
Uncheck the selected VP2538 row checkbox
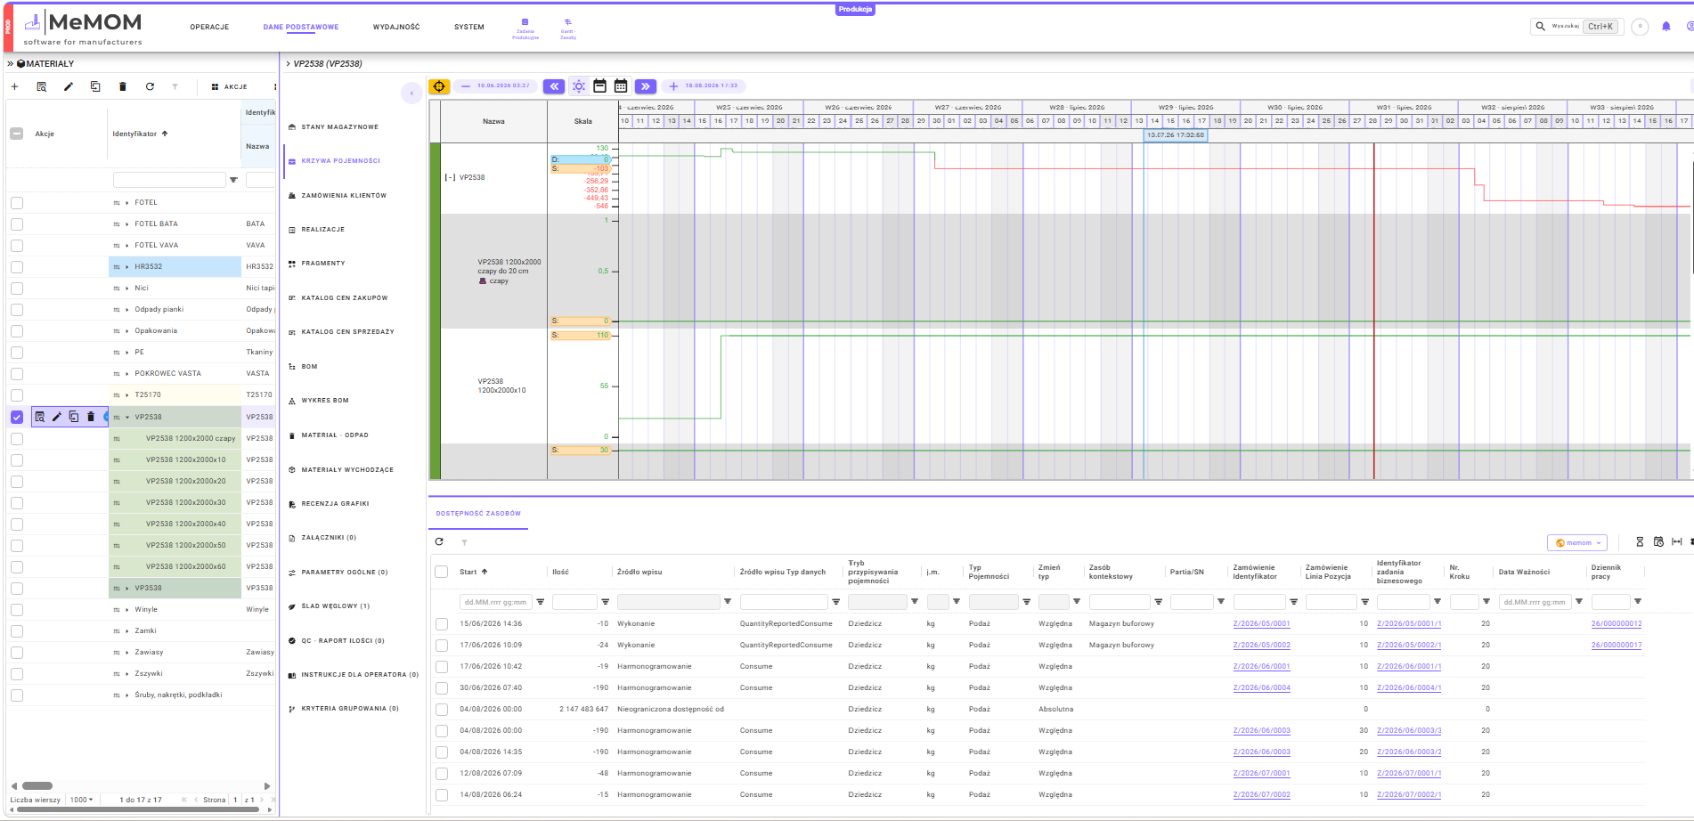[17, 417]
